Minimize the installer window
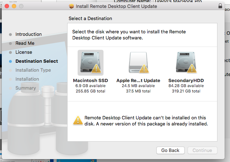This screenshot has height=162, width=230. coord(14,6)
